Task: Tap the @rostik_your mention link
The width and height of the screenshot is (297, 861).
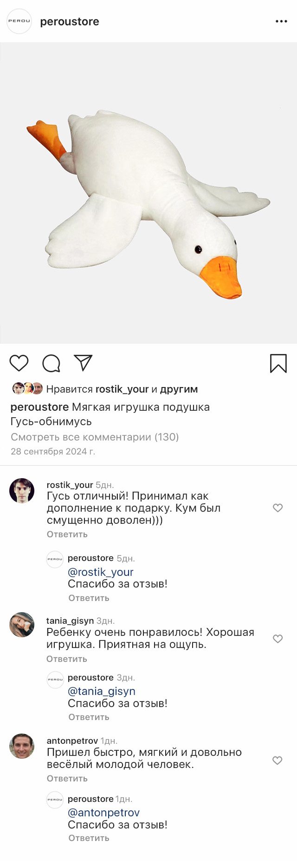Action: click(x=101, y=572)
